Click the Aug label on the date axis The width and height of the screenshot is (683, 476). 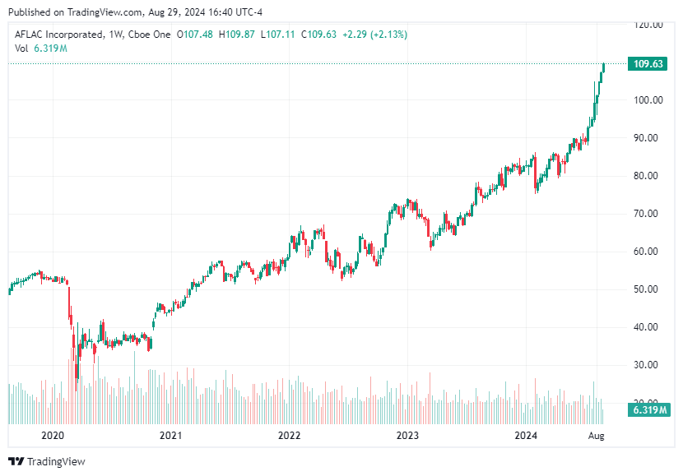pyautogui.click(x=595, y=436)
